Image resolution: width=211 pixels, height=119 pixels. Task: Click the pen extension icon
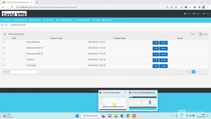tap(190, 7)
